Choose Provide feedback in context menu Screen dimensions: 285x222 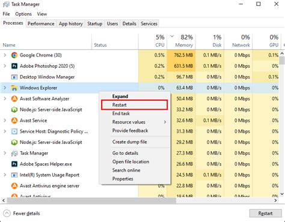135,131
